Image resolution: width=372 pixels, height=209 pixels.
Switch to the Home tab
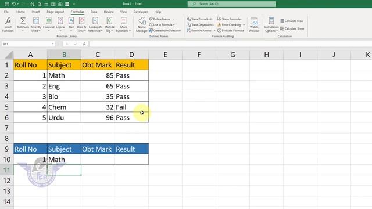(20, 12)
